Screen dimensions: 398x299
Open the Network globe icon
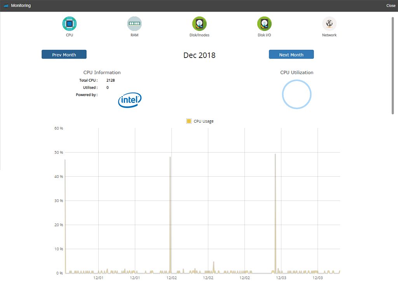click(x=329, y=24)
